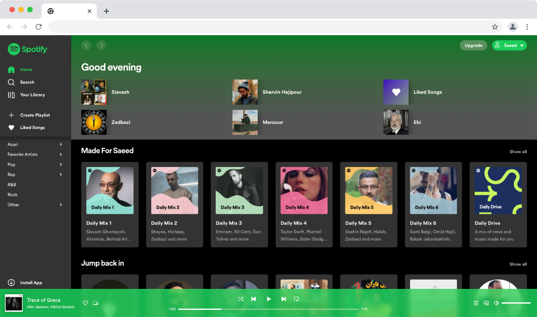537x317 pixels.
Task: Go forward with Spotify's forward arrow
Action: [x=102, y=45]
